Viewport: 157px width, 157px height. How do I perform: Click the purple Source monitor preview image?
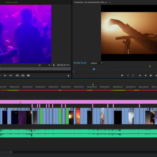[25, 34]
